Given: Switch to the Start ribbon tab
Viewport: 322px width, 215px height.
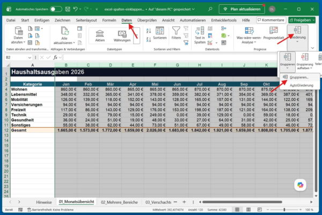Looking at the screenshot, I should (25, 20).
